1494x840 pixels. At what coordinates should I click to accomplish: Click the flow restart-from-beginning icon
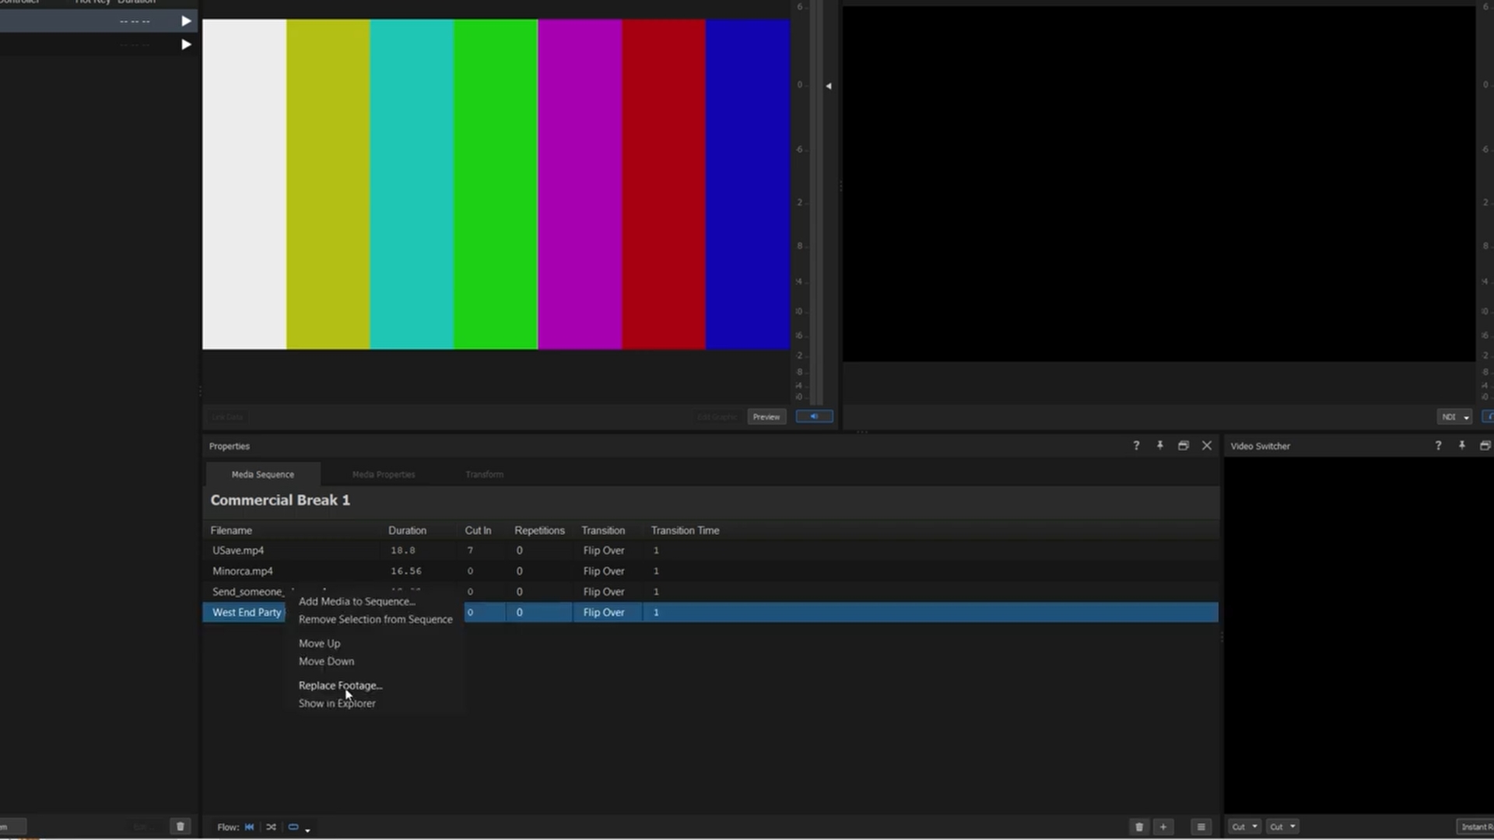(x=249, y=827)
